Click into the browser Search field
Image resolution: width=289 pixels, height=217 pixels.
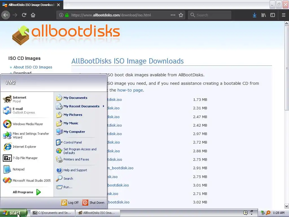point(210,15)
